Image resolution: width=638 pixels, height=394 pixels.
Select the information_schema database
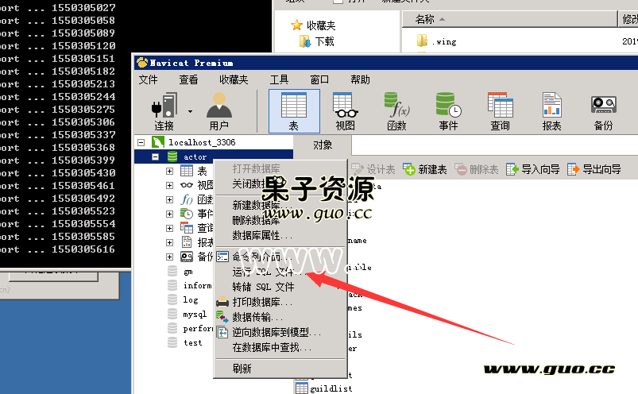click(197, 285)
